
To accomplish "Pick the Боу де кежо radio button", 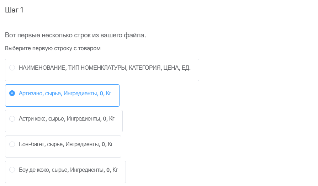I will click(x=12, y=170).
